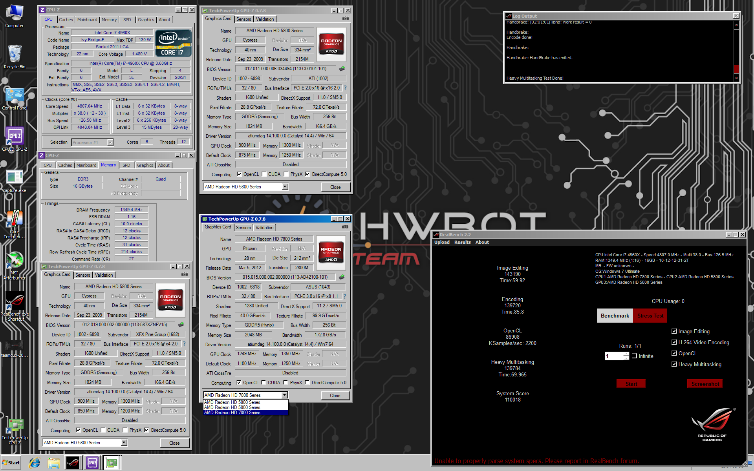The width and height of the screenshot is (754, 471).
Task: Click BIOS save chip icon in XFX GPU-Z window
Action: click(x=181, y=325)
